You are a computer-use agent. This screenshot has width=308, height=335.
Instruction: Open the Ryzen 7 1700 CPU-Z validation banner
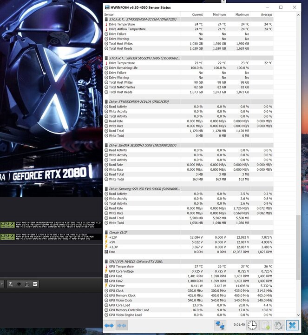coord(51,237)
